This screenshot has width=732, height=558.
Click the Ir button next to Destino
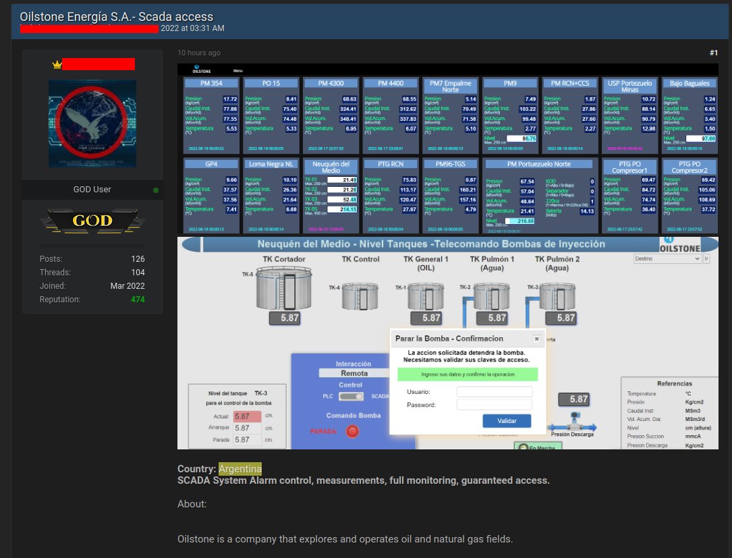706,258
